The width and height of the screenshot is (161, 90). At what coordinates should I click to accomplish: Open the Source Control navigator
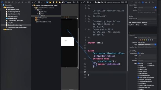coord(6,2)
